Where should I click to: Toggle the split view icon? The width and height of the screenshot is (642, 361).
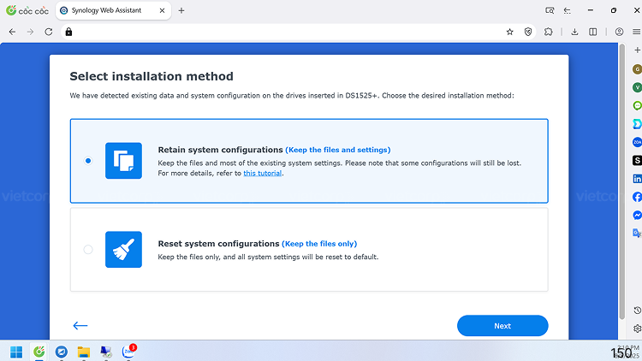593,32
